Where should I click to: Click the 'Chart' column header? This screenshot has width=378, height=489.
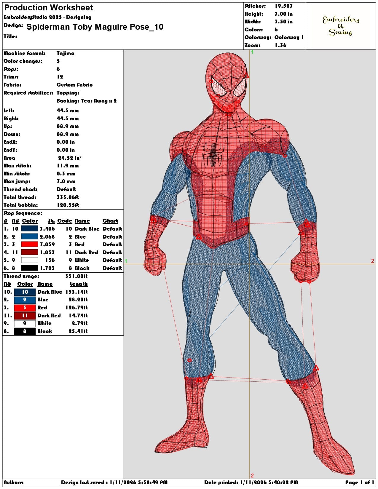(110, 221)
